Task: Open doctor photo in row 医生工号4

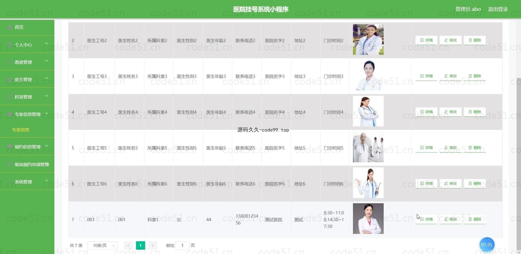Action: pos(368,111)
